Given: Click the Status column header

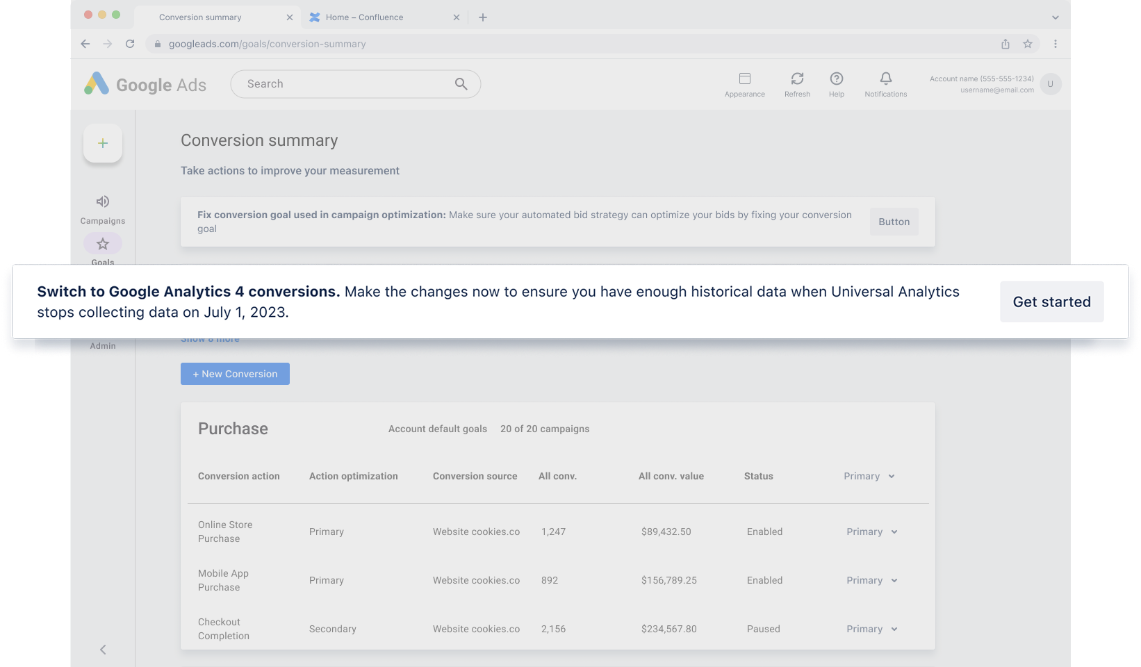Looking at the screenshot, I should pyautogui.click(x=758, y=476).
